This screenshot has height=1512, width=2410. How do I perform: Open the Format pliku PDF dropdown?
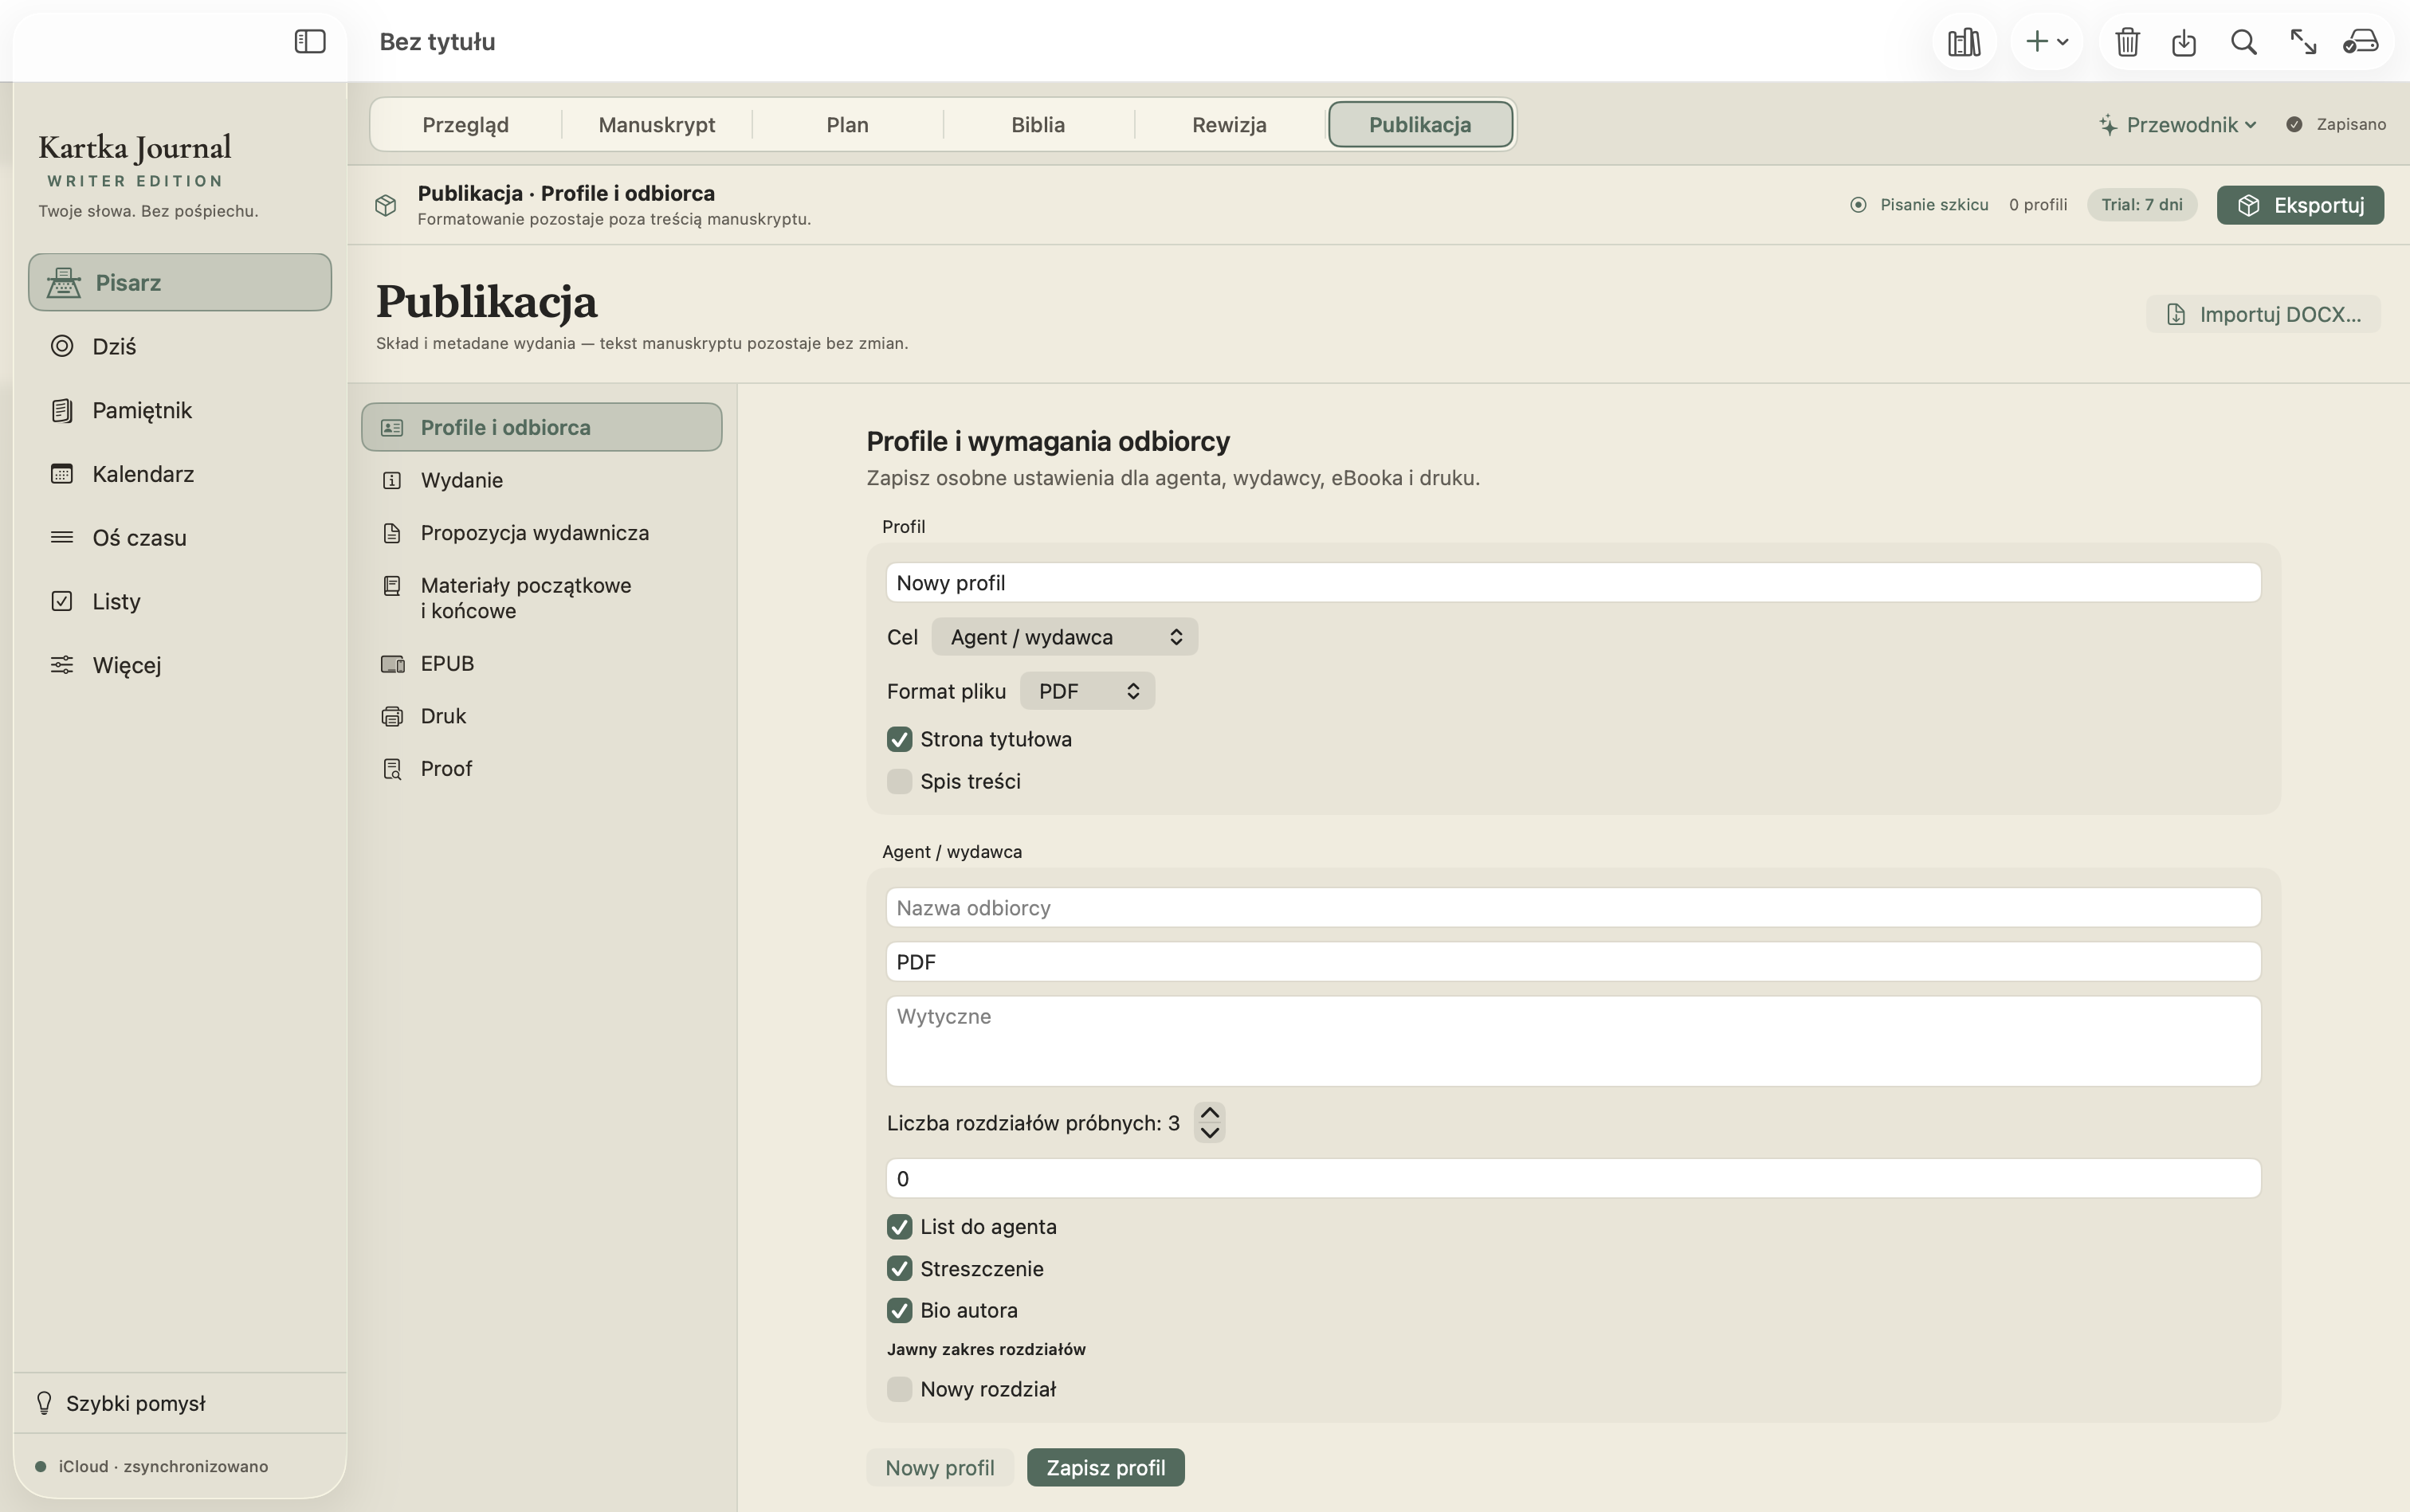(x=1086, y=691)
